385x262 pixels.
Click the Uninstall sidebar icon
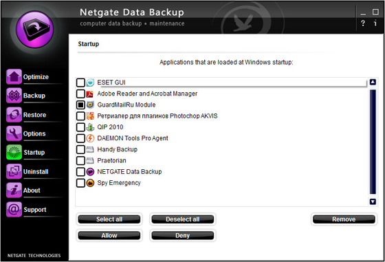click(14, 171)
